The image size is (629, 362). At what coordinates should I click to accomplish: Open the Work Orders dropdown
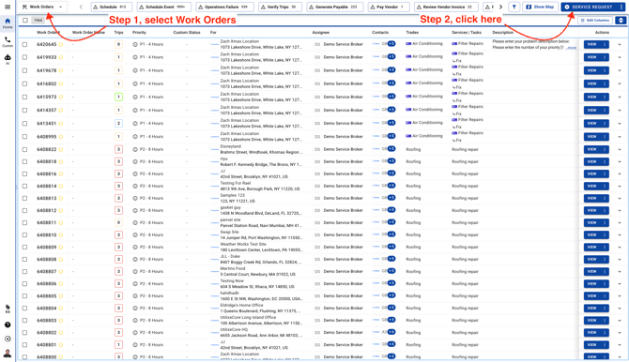[42, 7]
